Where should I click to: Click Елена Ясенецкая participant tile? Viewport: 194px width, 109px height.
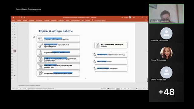[166, 53]
